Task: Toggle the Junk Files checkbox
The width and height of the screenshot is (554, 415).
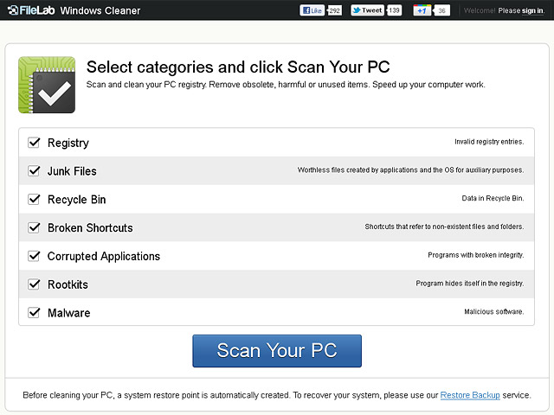Action: click(x=34, y=171)
